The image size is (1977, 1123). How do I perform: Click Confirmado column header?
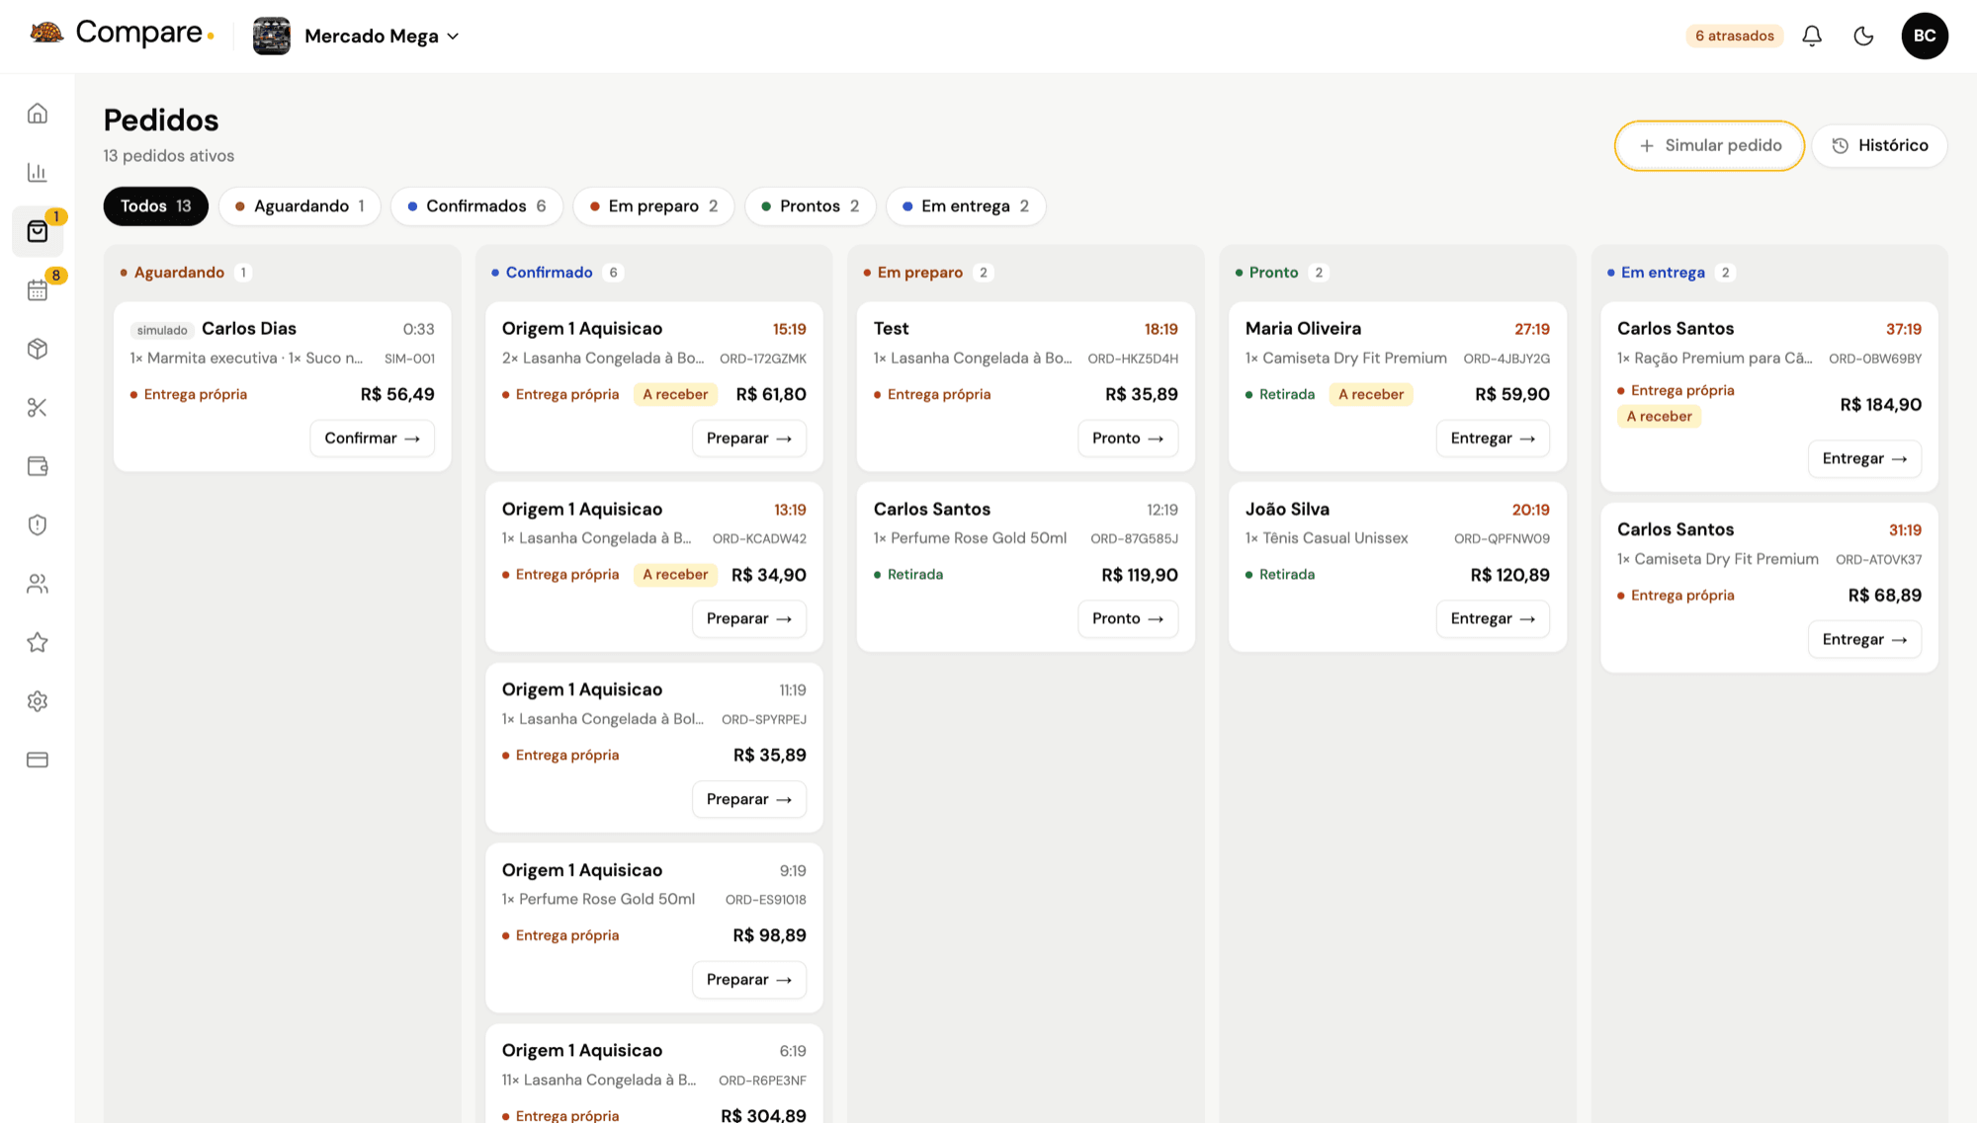click(x=549, y=273)
